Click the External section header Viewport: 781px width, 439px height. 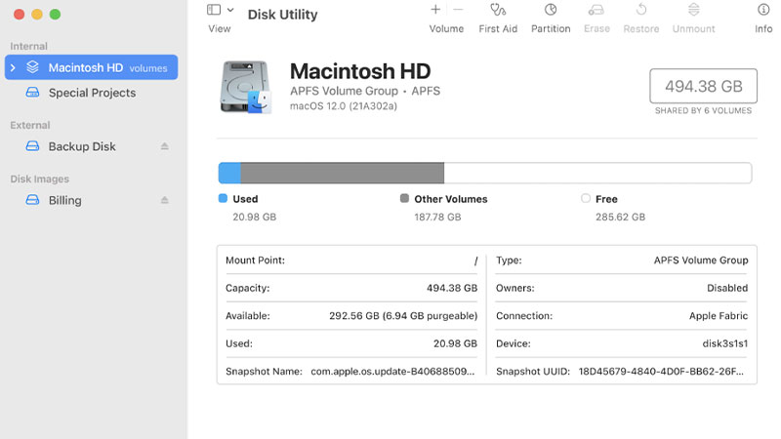click(30, 125)
